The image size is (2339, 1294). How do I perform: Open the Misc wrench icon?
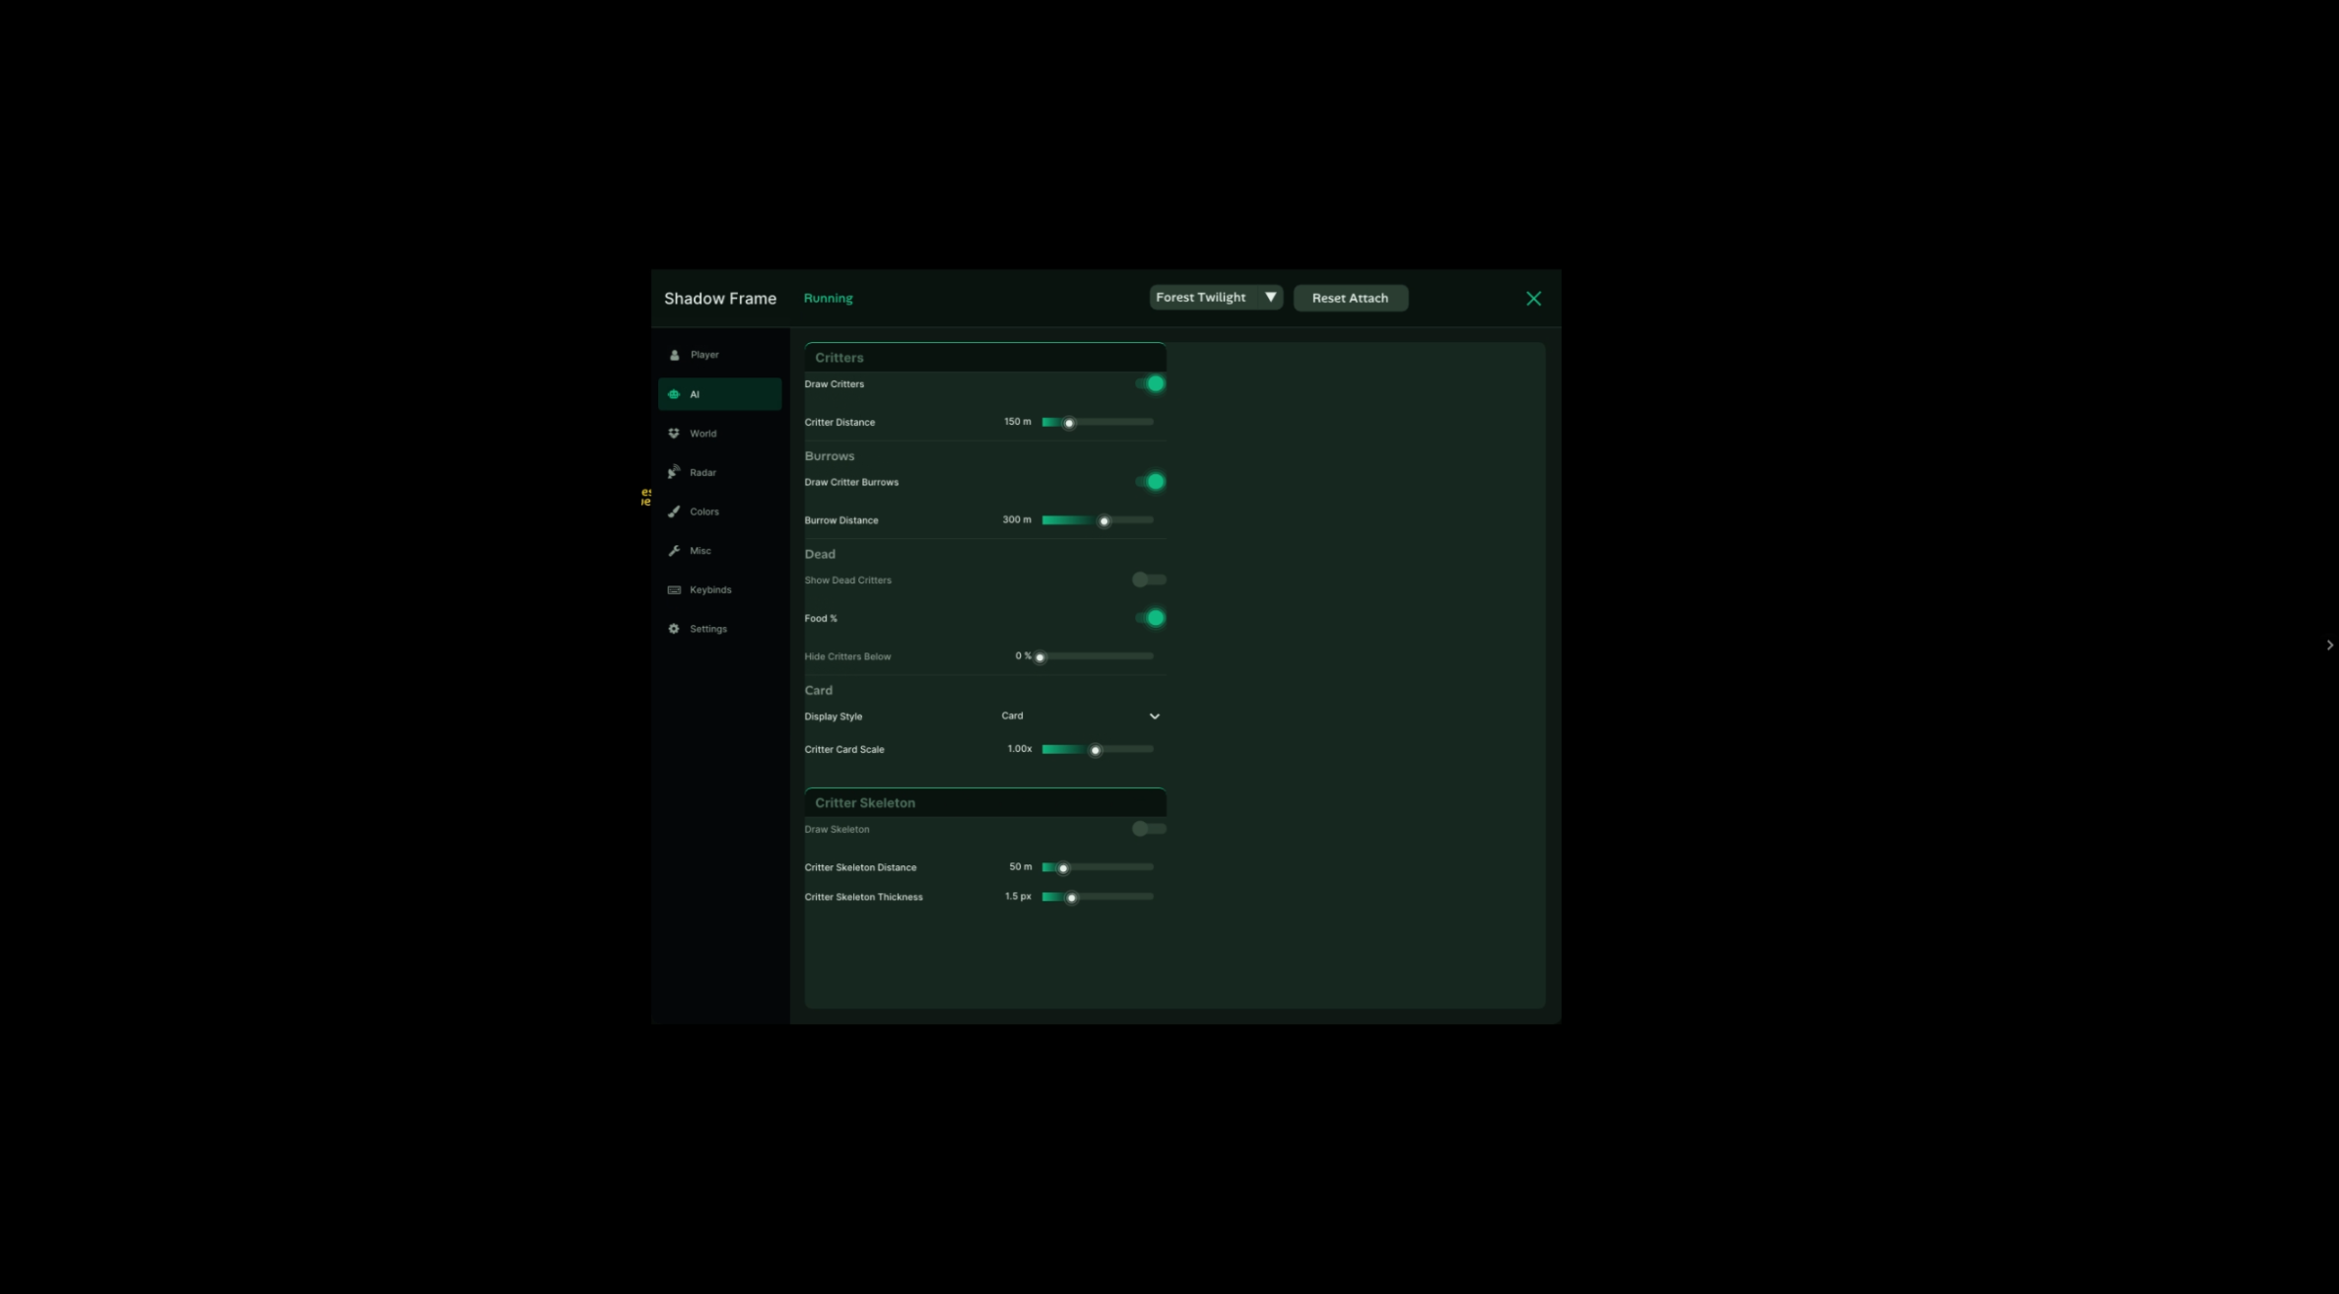674,551
